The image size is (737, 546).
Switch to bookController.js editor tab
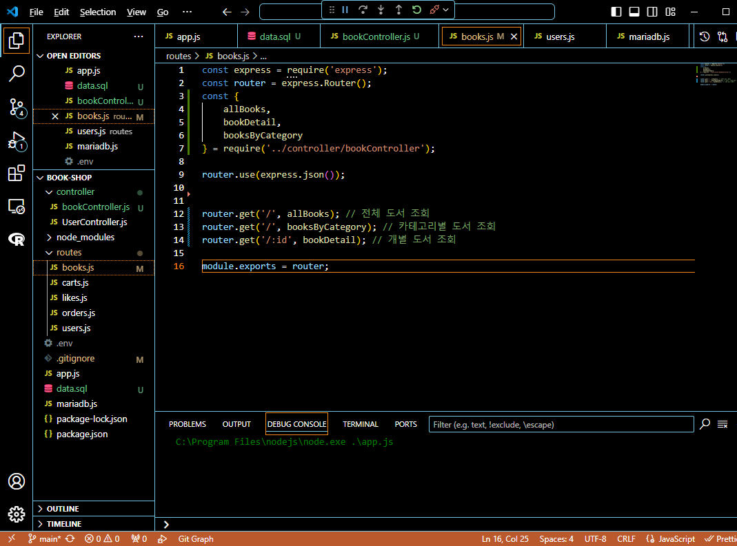(379, 36)
